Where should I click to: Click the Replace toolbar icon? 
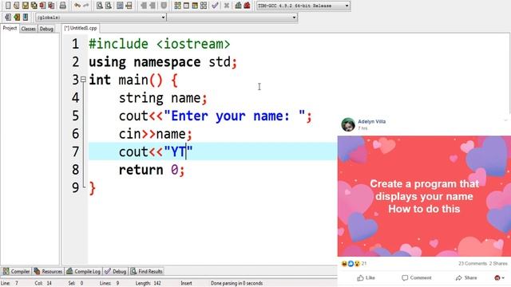109,6
